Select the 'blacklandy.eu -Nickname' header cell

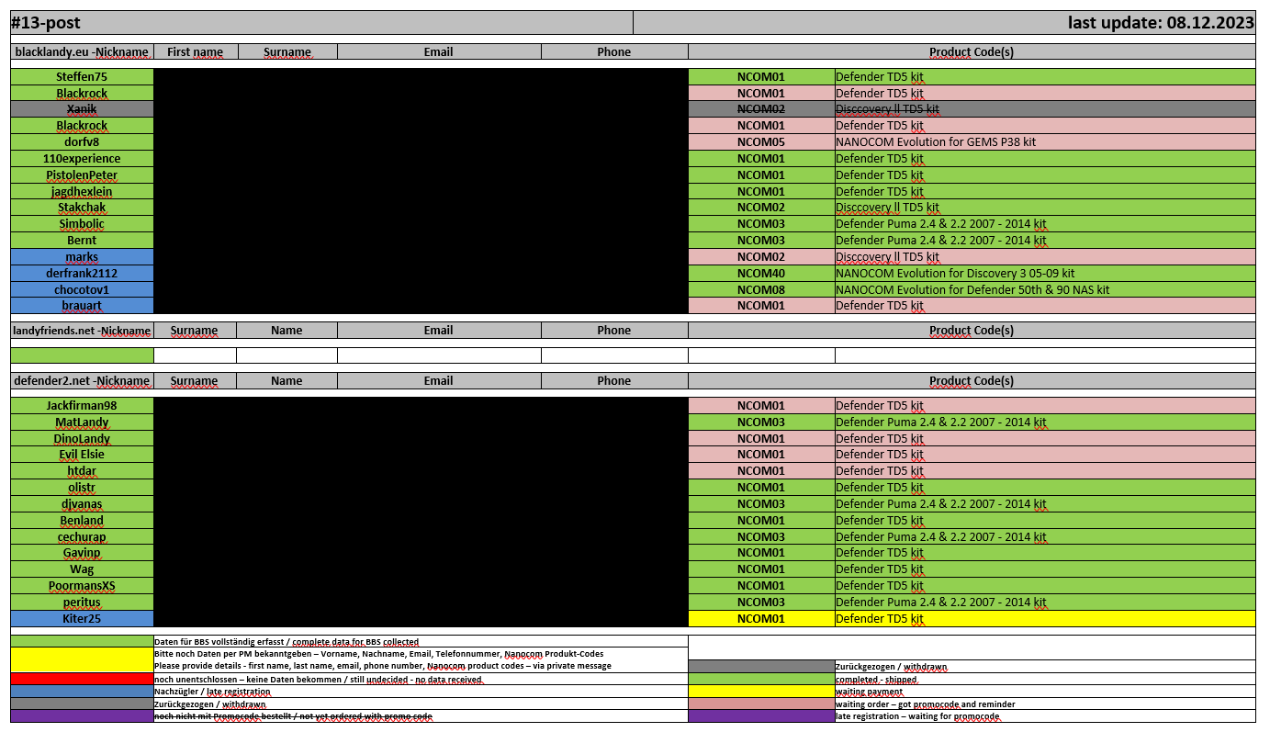point(82,52)
